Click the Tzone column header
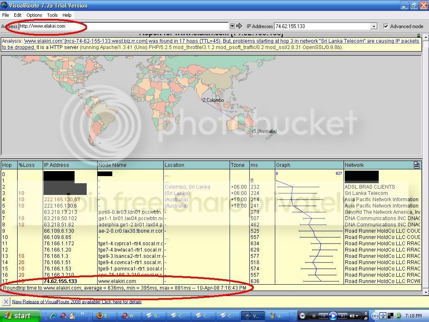The width and height of the screenshot is (429, 322). (239, 165)
